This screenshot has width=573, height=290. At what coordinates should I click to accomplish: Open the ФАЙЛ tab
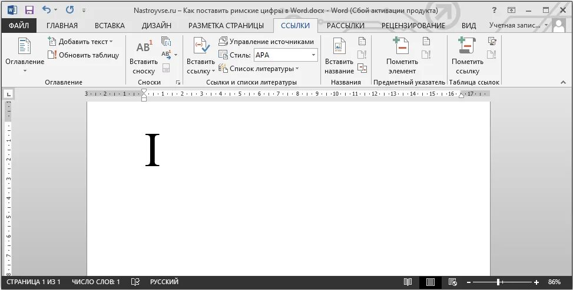coord(19,25)
